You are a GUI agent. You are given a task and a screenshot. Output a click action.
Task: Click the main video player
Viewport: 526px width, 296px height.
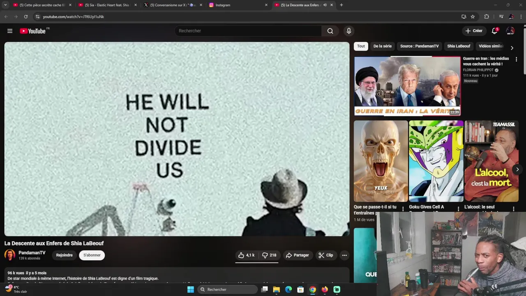pyautogui.click(x=177, y=139)
